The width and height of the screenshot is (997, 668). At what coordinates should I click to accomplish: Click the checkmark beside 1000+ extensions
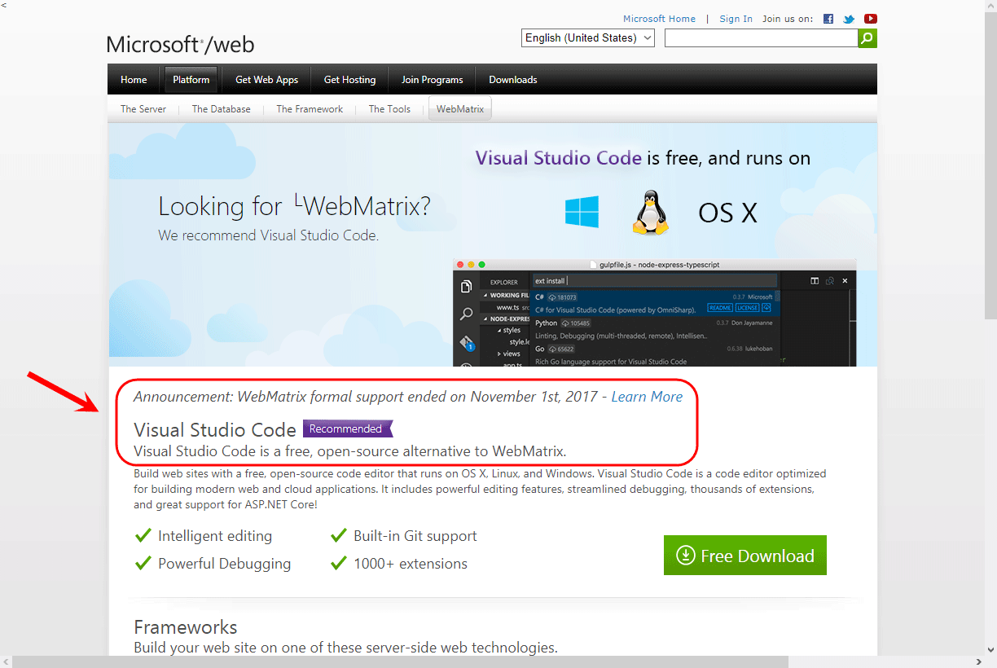339,563
